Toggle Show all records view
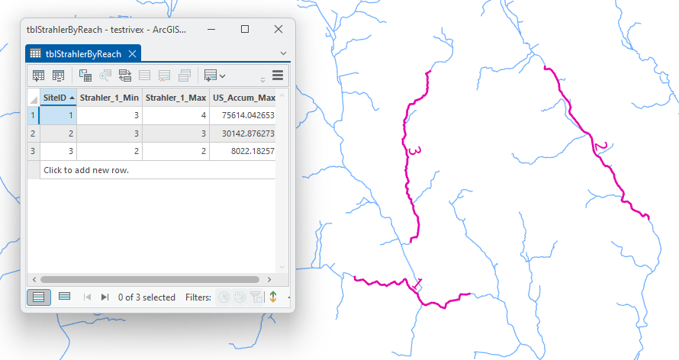 38,297
